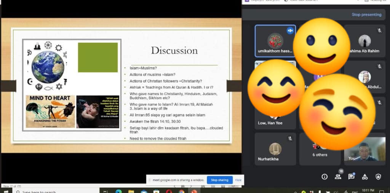Image resolution: width=390 pixels, height=193 pixels.
Task: Click the Low, Han Yee participant tile
Action: tap(275, 114)
